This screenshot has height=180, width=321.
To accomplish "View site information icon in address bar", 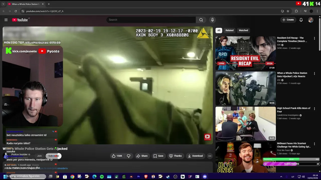I will tap(23, 11).
